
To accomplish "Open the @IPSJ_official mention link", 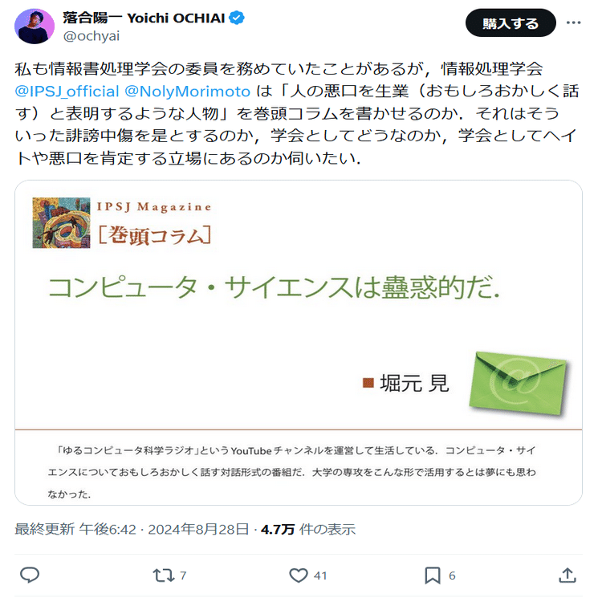I will (67, 92).
